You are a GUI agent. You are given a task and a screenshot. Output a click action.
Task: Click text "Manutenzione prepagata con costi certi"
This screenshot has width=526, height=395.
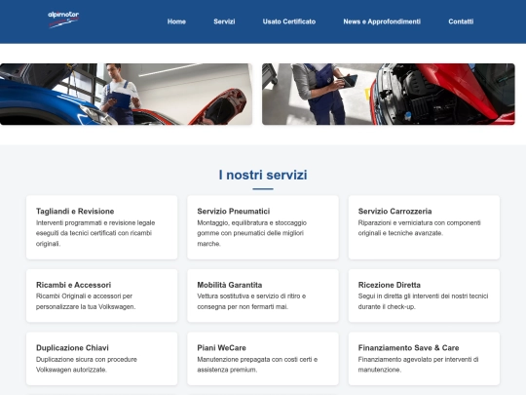click(255, 359)
